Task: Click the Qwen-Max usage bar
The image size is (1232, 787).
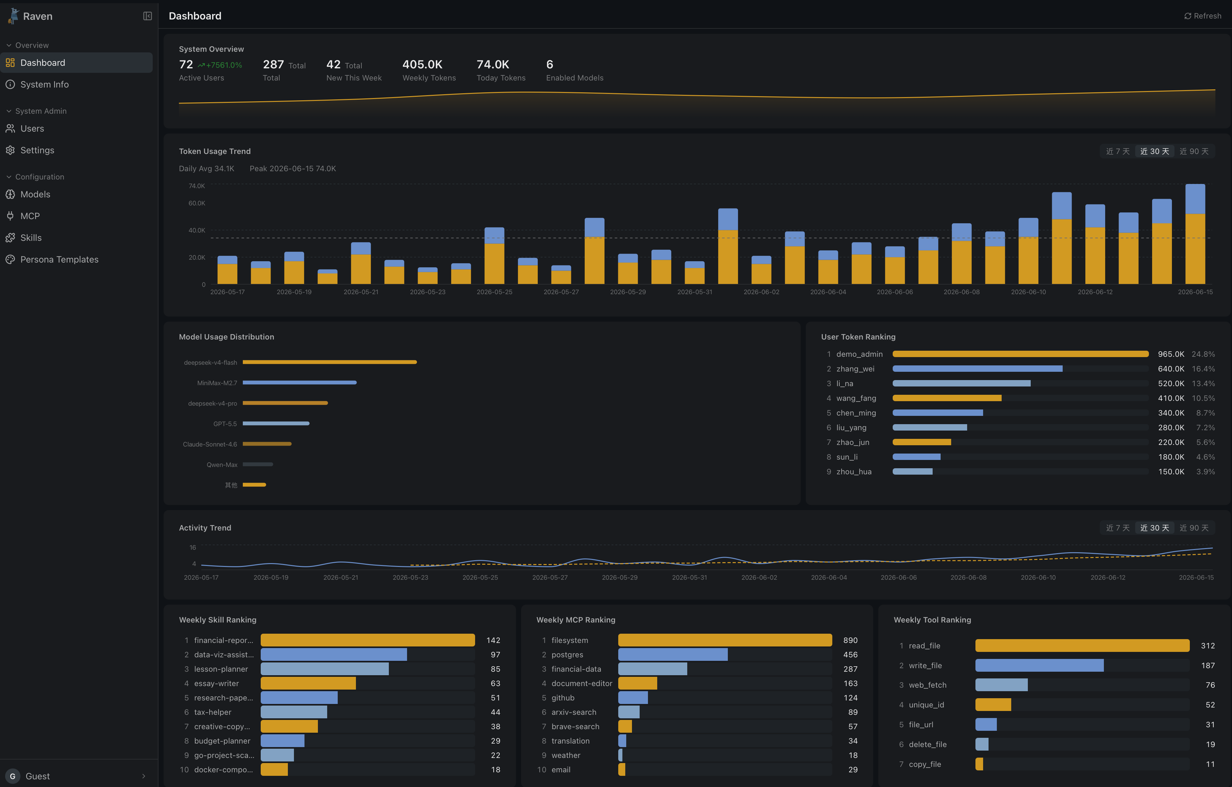Action: pos(257,464)
